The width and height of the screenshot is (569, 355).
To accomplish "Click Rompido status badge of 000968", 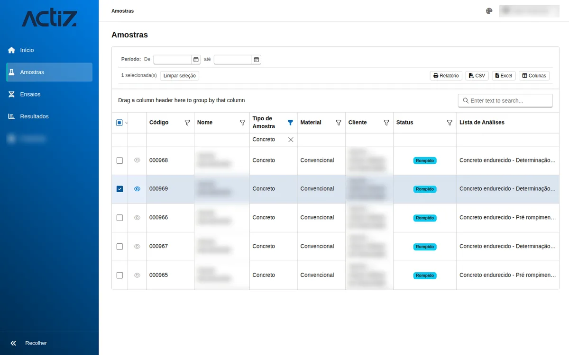I will (425, 161).
